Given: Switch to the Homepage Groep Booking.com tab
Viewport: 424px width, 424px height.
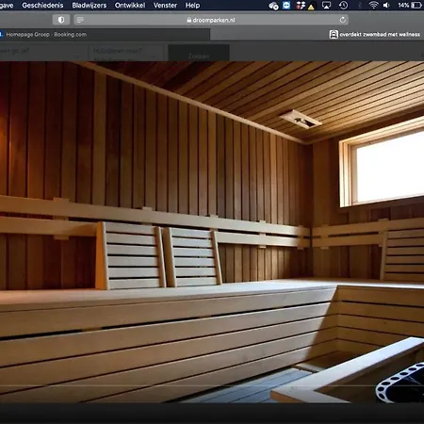Looking at the screenshot, I should pos(105,35).
